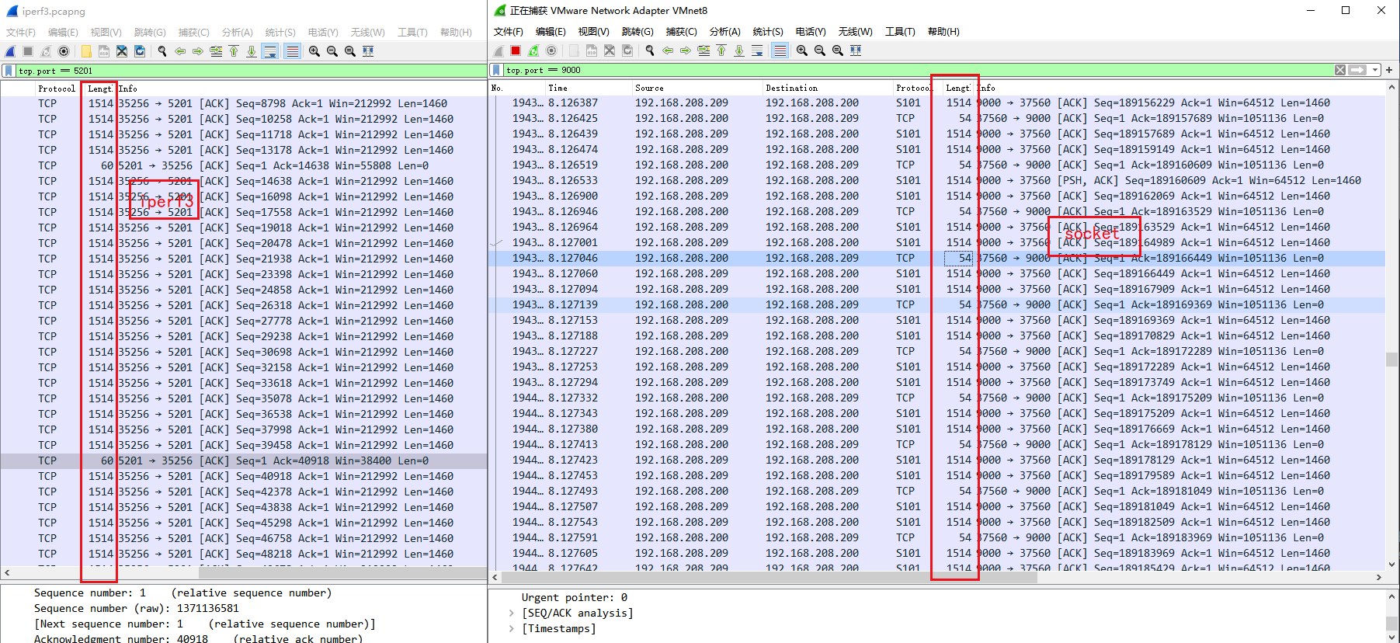The image size is (1400, 643).
Task: Go to specified packet in VMnet8 window
Action: [x=703, y=50]
